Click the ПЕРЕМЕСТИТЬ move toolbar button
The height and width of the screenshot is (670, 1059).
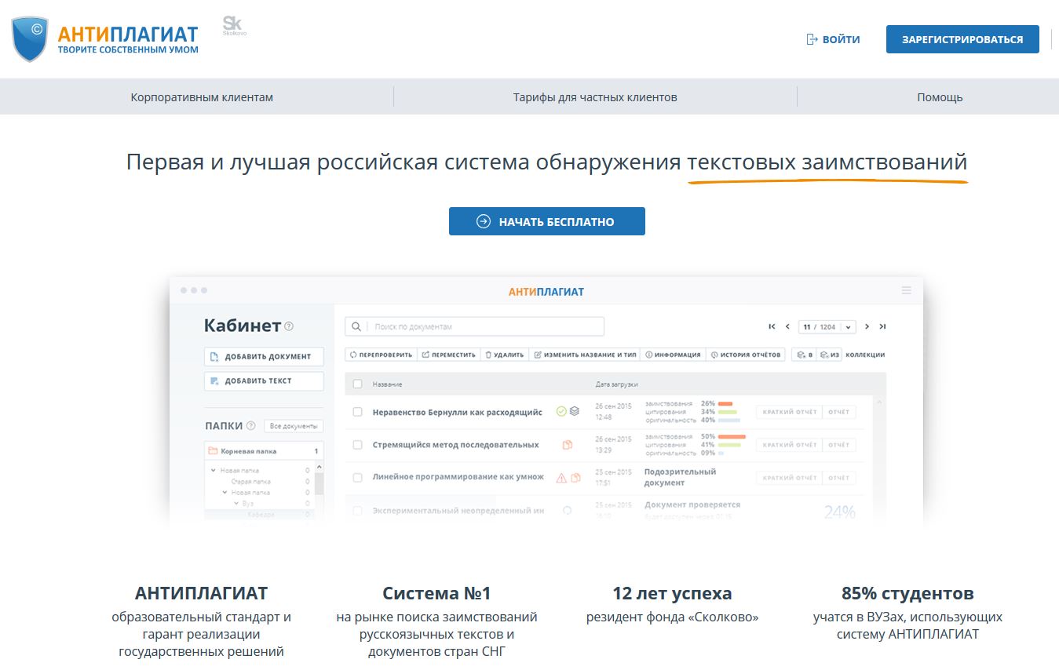(x=448, y=355)
